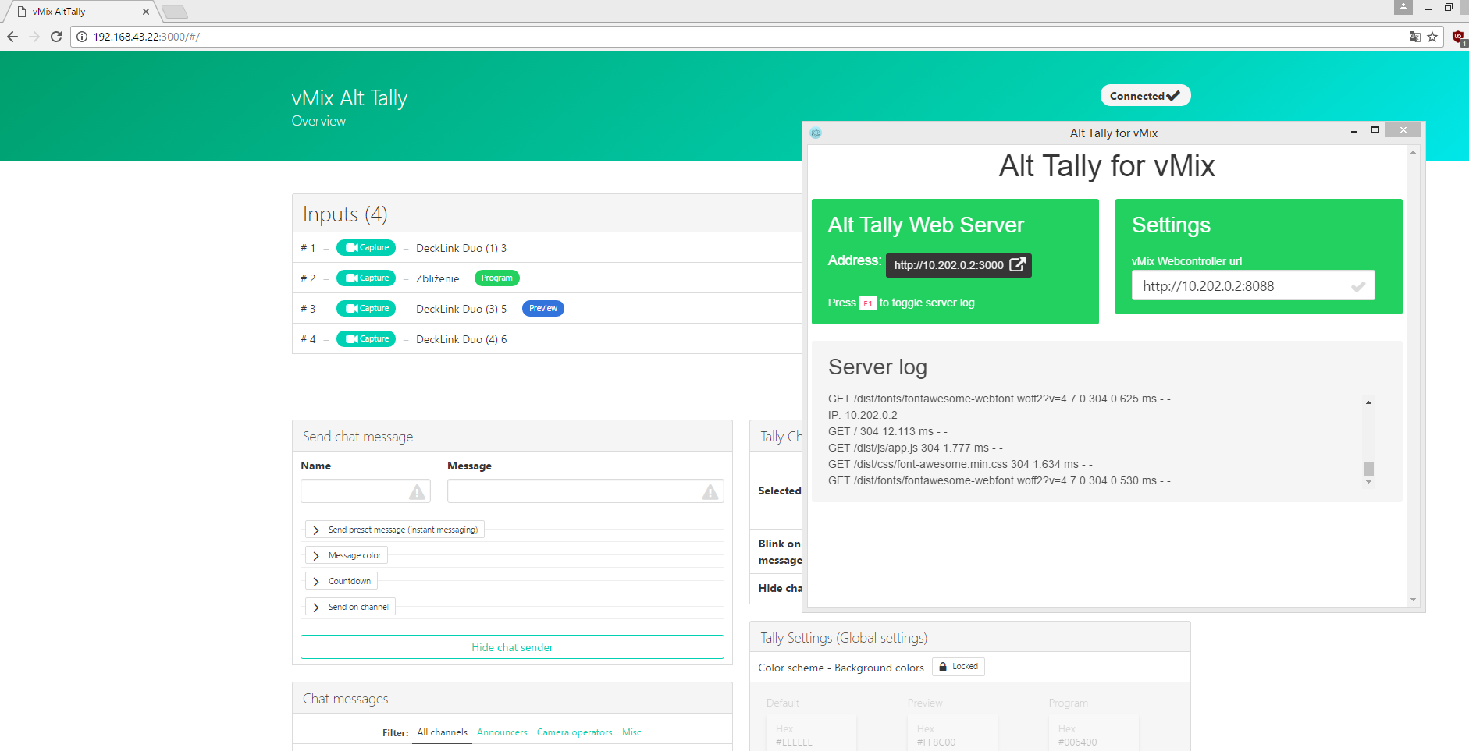1469x751 pixels.
Task: Expand the Message color section
Action: point(346,555)
